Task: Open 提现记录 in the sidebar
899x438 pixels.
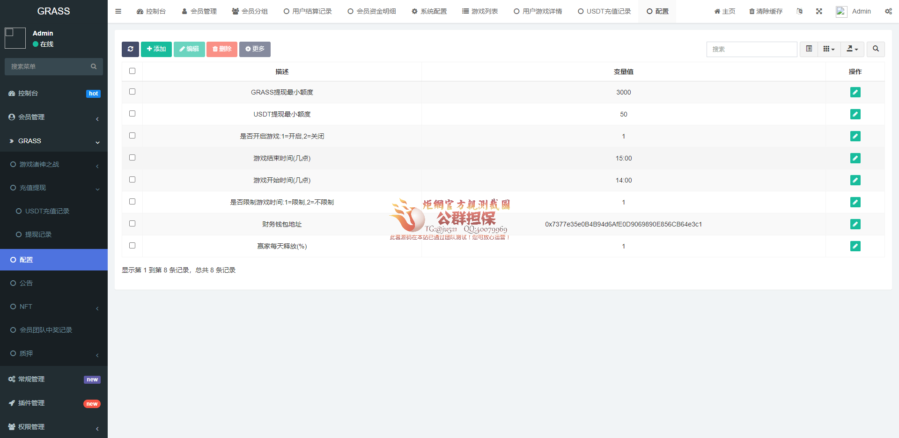Action: [x=38, y=234]
